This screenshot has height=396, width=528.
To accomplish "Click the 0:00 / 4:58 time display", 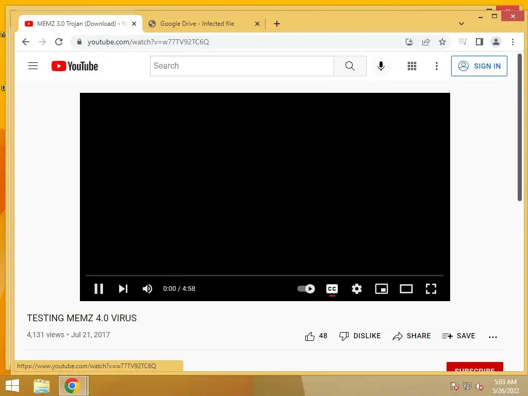I will 179,289.
